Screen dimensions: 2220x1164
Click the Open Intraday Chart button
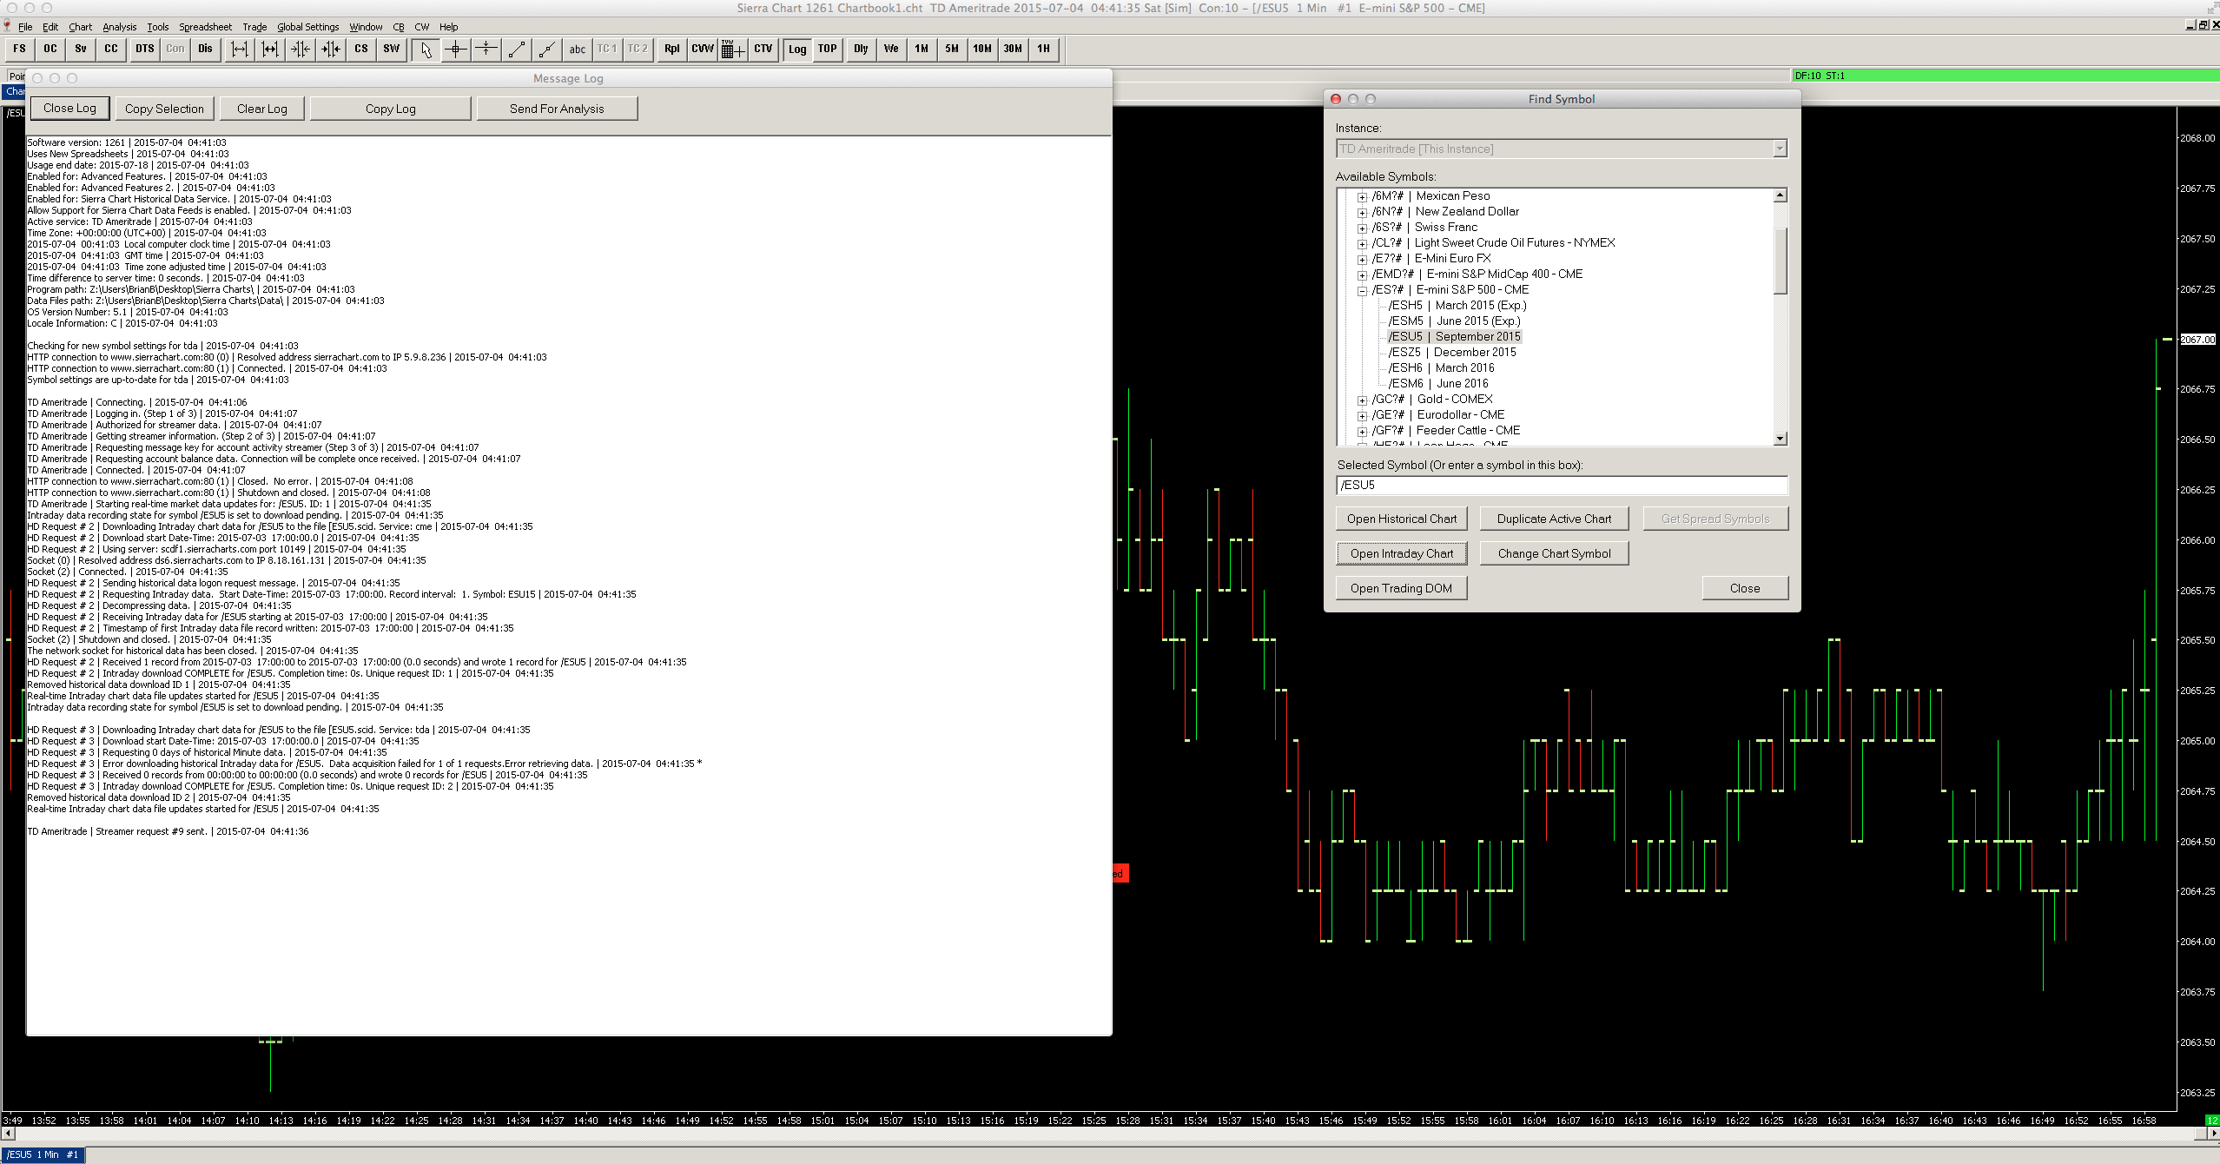[1401, 554]
